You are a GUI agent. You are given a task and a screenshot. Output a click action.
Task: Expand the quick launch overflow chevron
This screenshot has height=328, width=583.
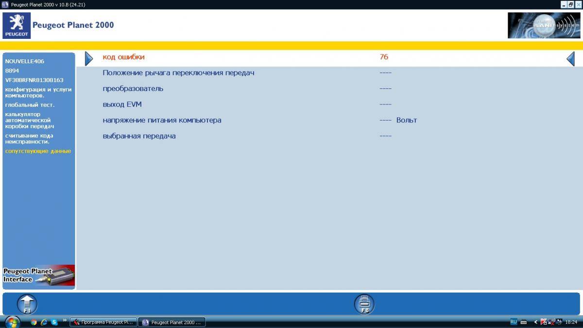pos(65,320)
